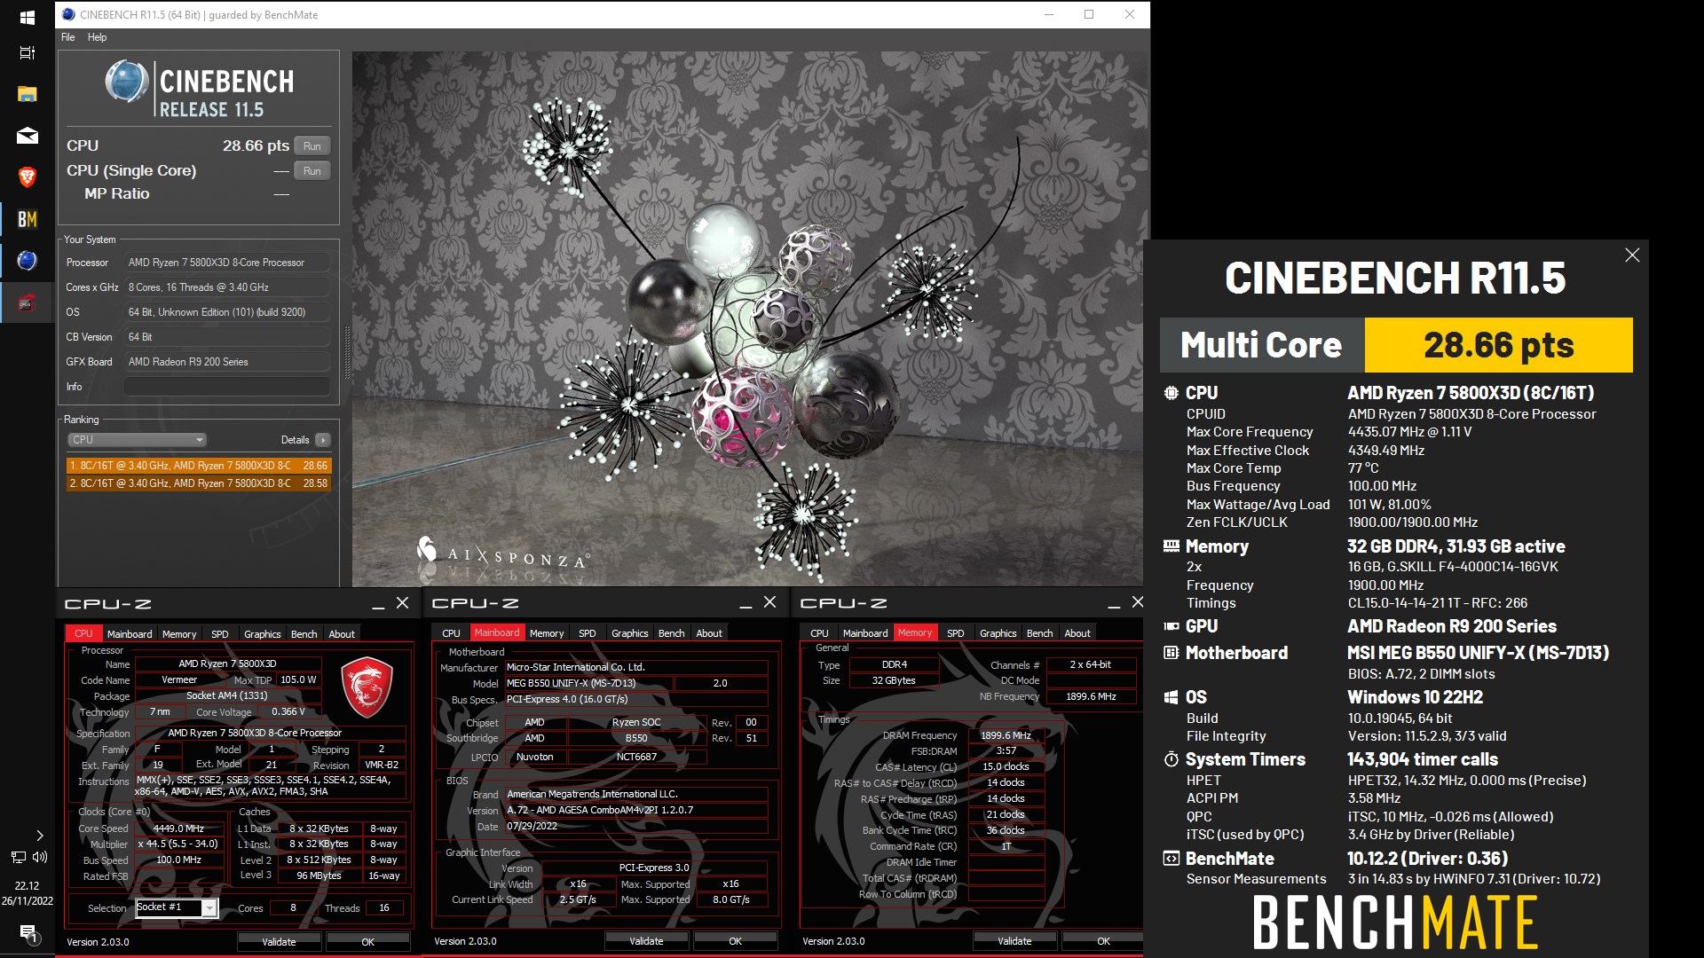Open SPD tab in CPU-Z window showing processor

pyautogui.click(x=220, y=634)
